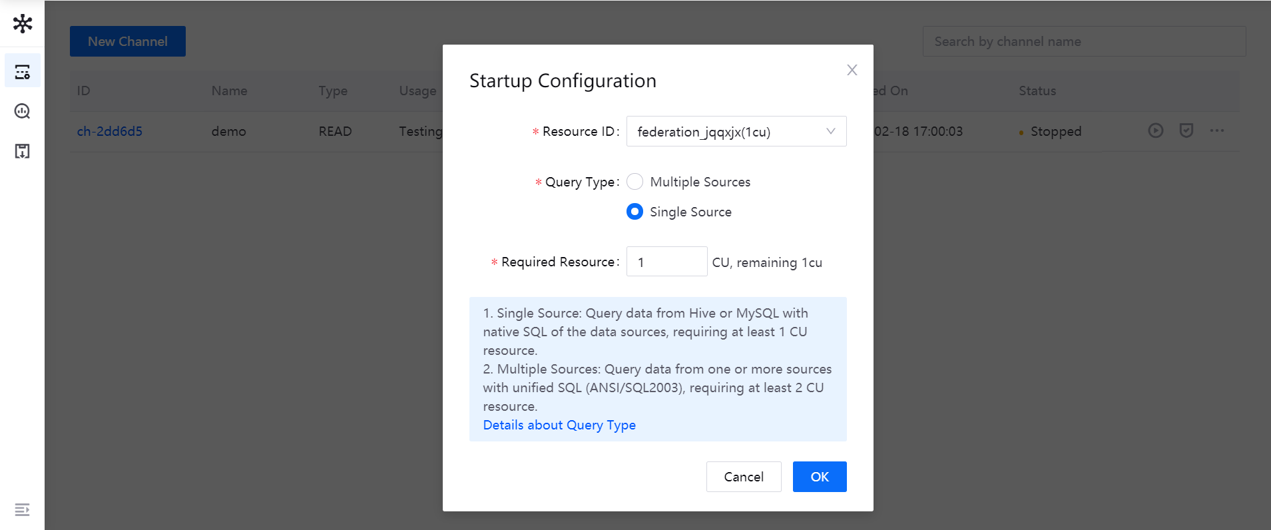Start the demo channel with play icon
Screen dimensions: 1271x530
coord(1155,131)
